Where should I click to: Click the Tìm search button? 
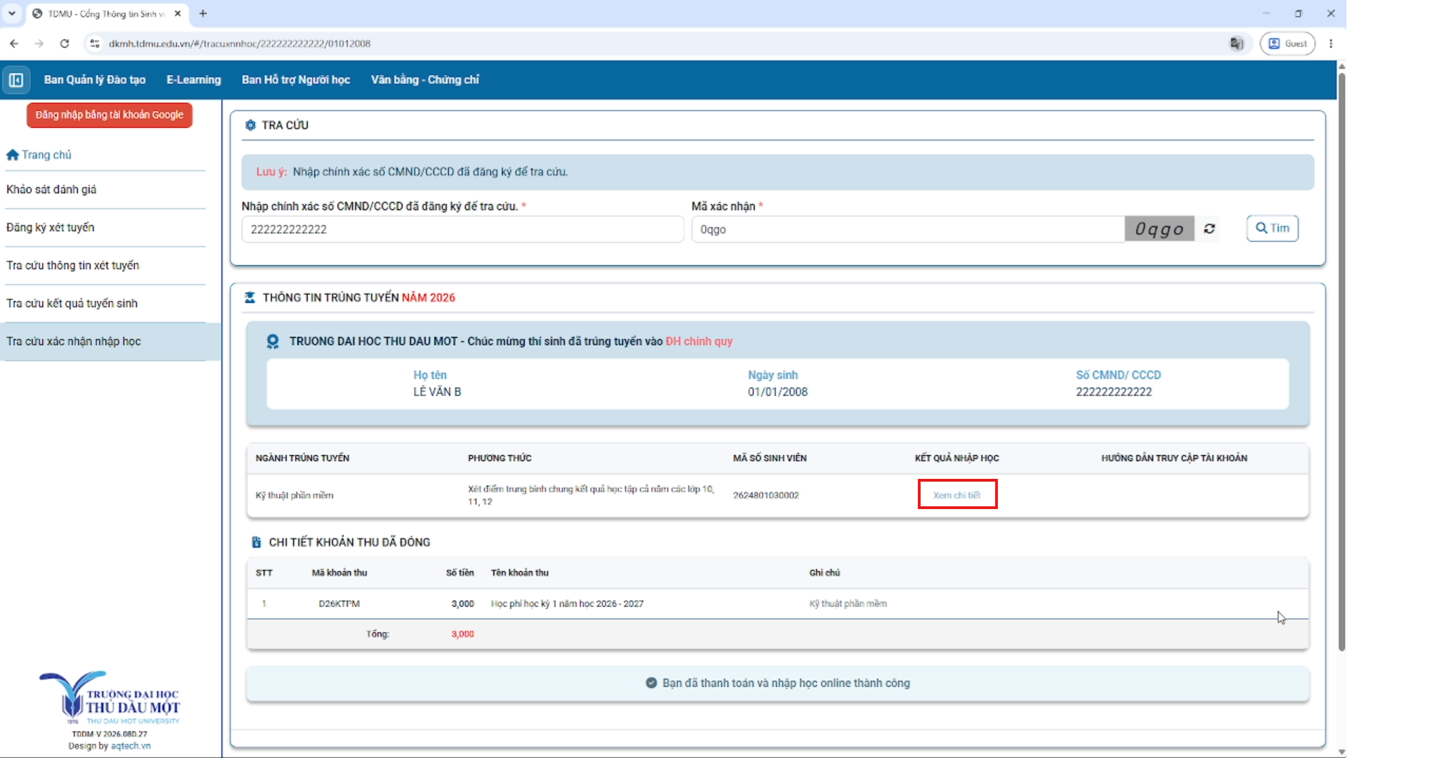click(x=1273, y=229)
